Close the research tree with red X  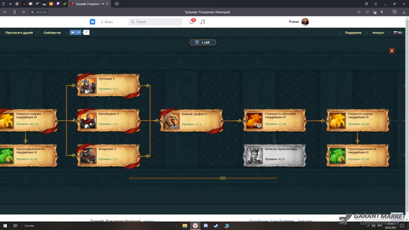pyautogui.click(x=392, y=51)
